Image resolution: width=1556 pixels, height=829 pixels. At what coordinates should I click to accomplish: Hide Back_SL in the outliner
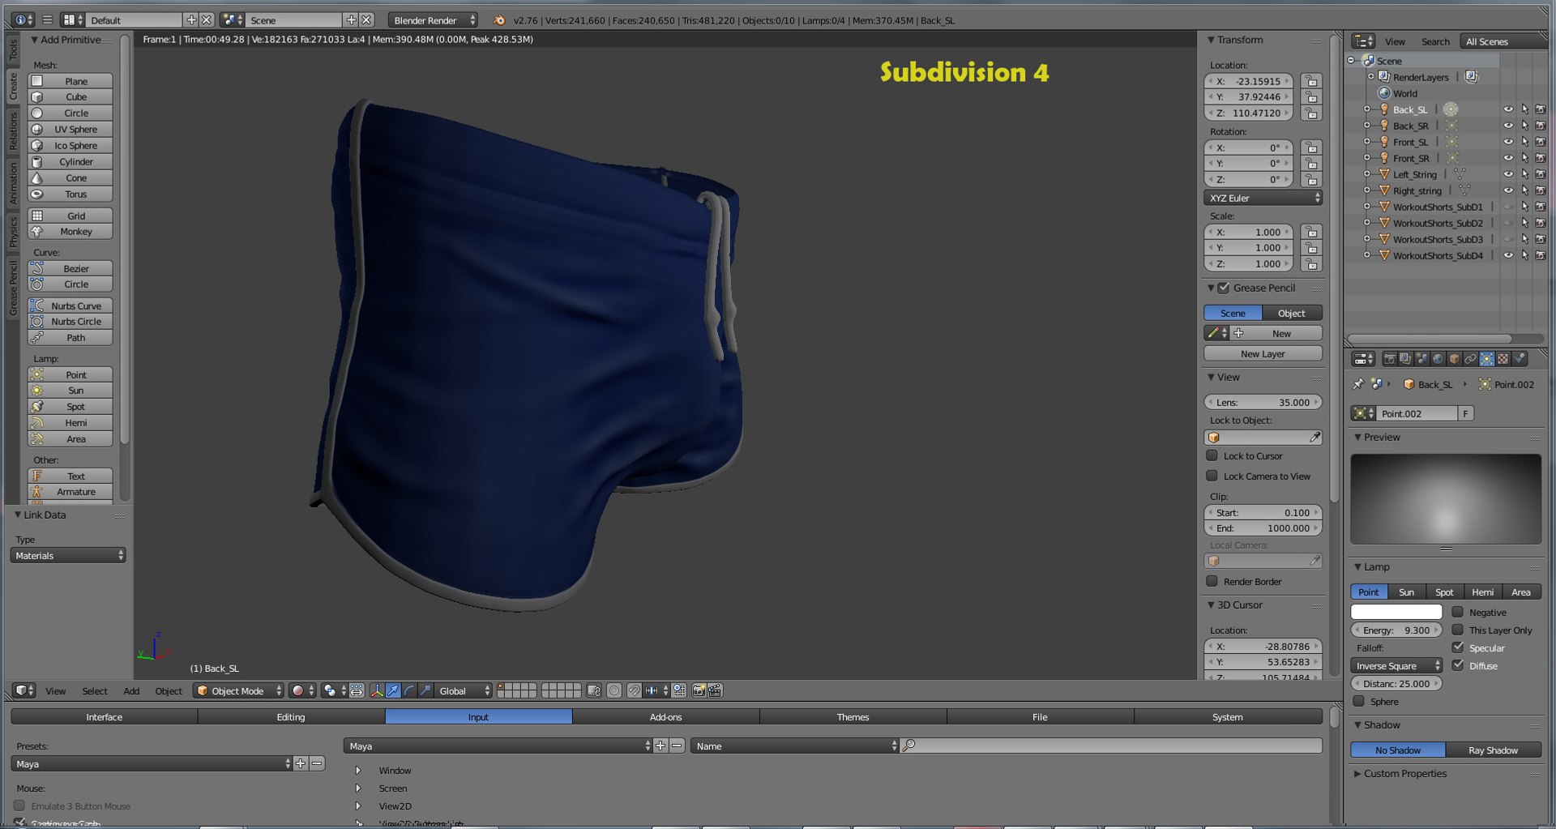(1508, 109)
